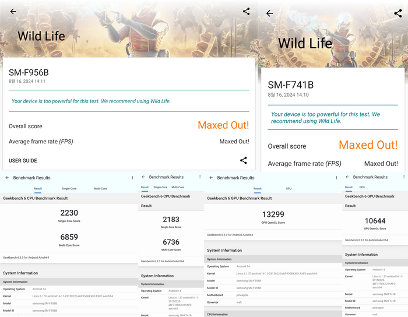Open overflow menu on GPU results with 13299 score
408x317 pixels.
336,178
